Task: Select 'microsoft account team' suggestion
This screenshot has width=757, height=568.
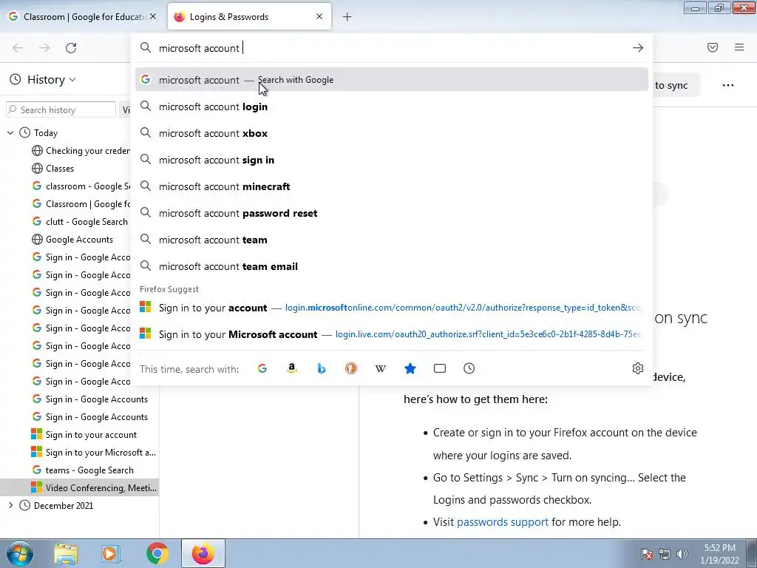Action: (x=392, y=240)
